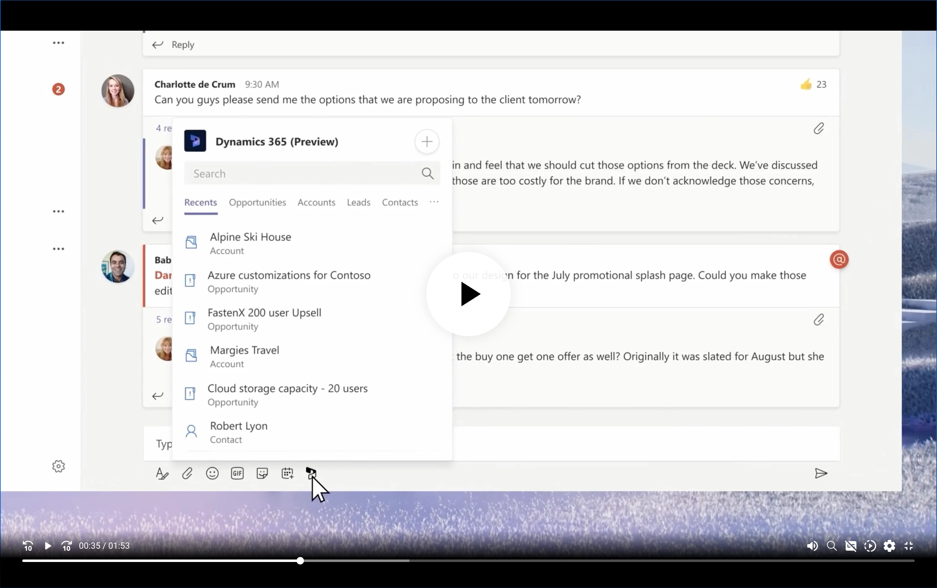Open the sticker picker

[x=262, y=473]
